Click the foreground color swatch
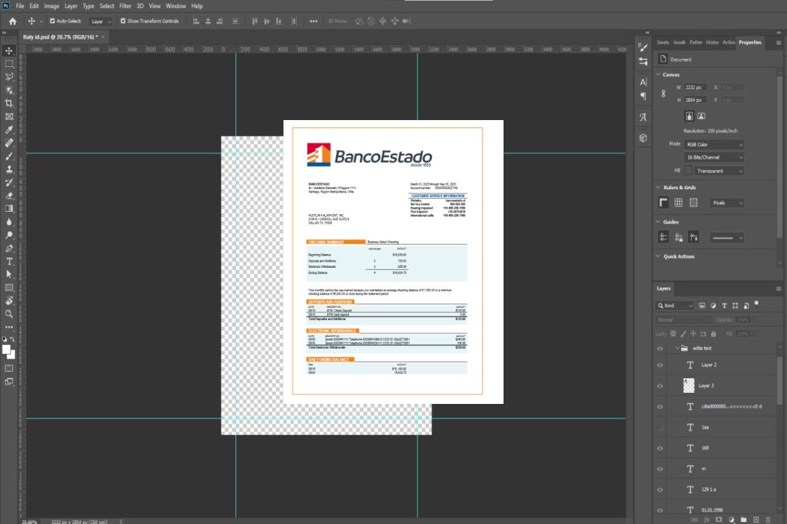The image size is (787, 524). [x=7, y=350]
